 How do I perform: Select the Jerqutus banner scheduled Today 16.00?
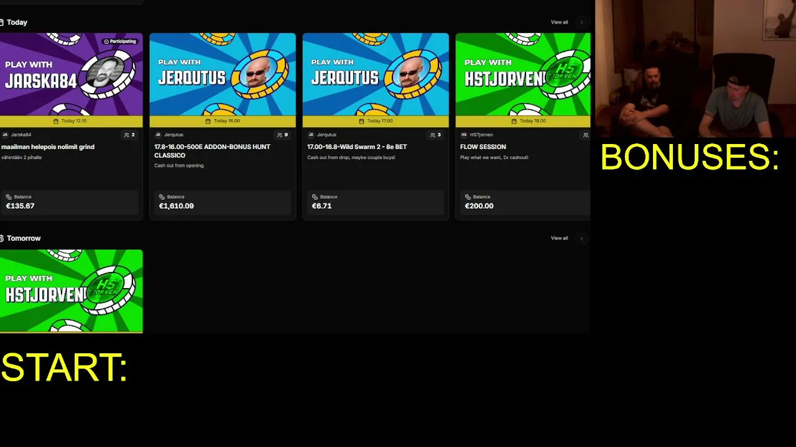pyautogui.click(x=223, y=74)
